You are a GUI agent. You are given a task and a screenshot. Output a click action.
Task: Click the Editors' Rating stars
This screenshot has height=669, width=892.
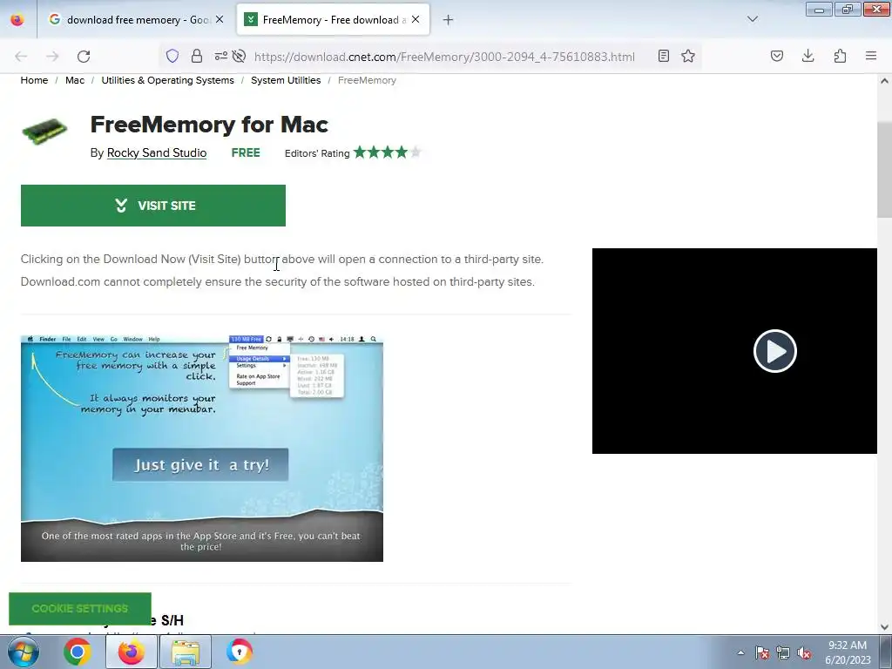(387, 152)
